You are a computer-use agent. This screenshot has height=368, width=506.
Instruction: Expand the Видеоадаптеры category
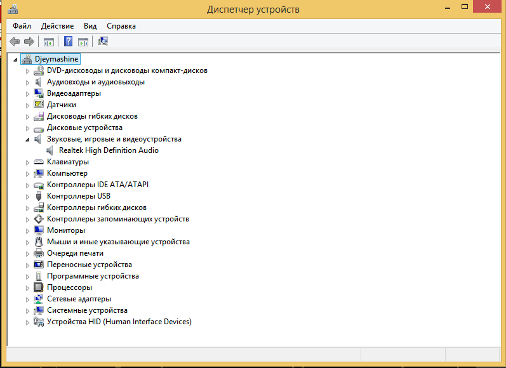[x=27, y=93]
